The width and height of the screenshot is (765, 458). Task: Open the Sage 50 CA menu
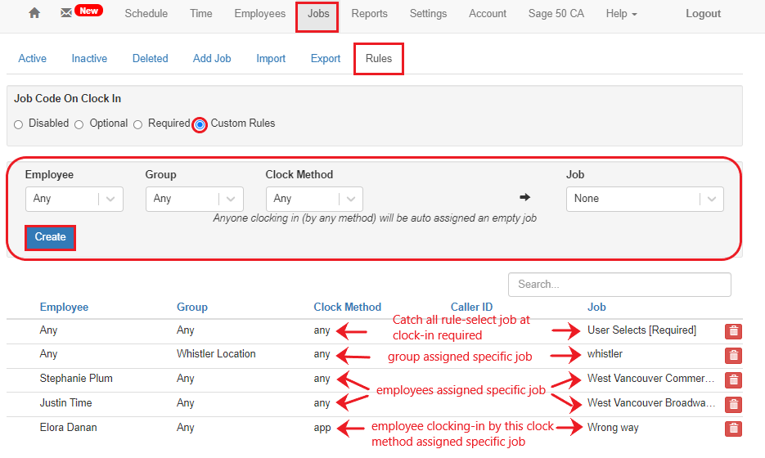[x=556, y=14]
